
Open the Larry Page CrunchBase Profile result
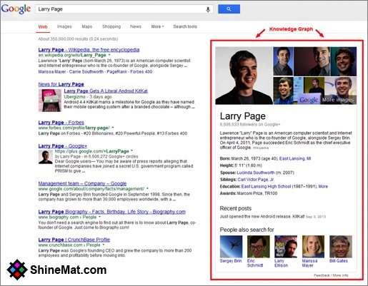click(x=74, y=240)
